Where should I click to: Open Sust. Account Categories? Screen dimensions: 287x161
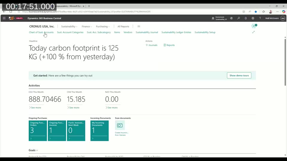pyautogui.click(x=70, y=32)
